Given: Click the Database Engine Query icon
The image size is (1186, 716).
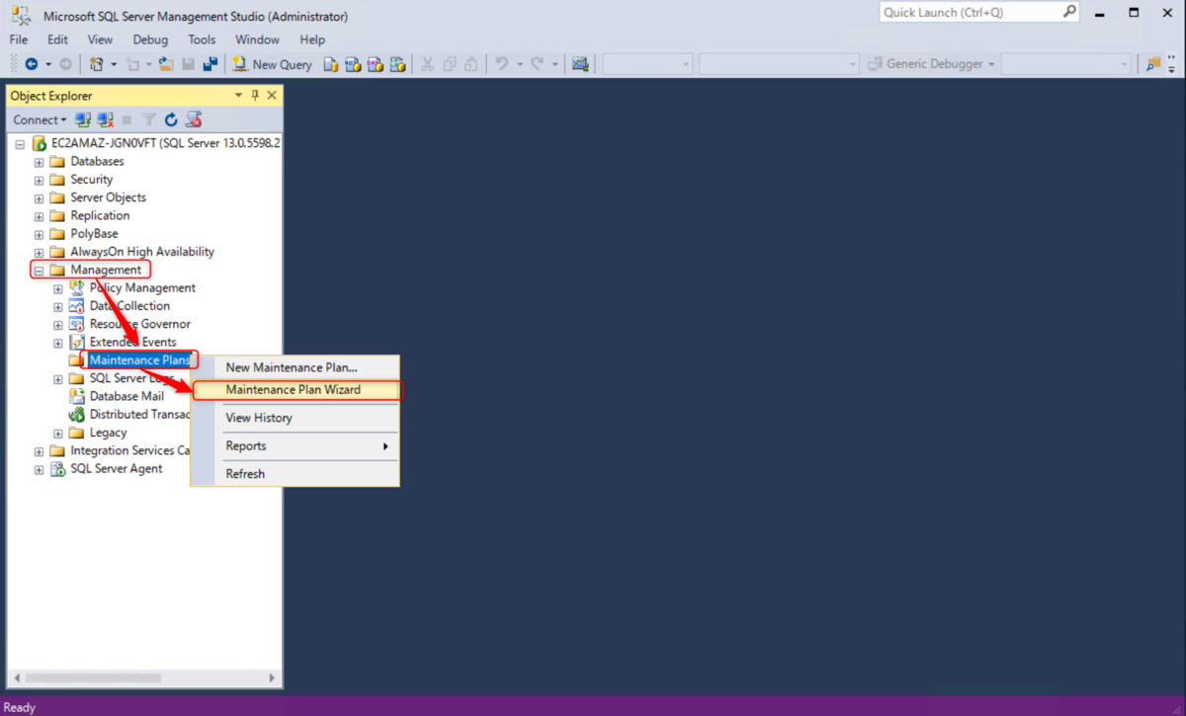Looking at the screenshot, I should [x=331, y=64].
